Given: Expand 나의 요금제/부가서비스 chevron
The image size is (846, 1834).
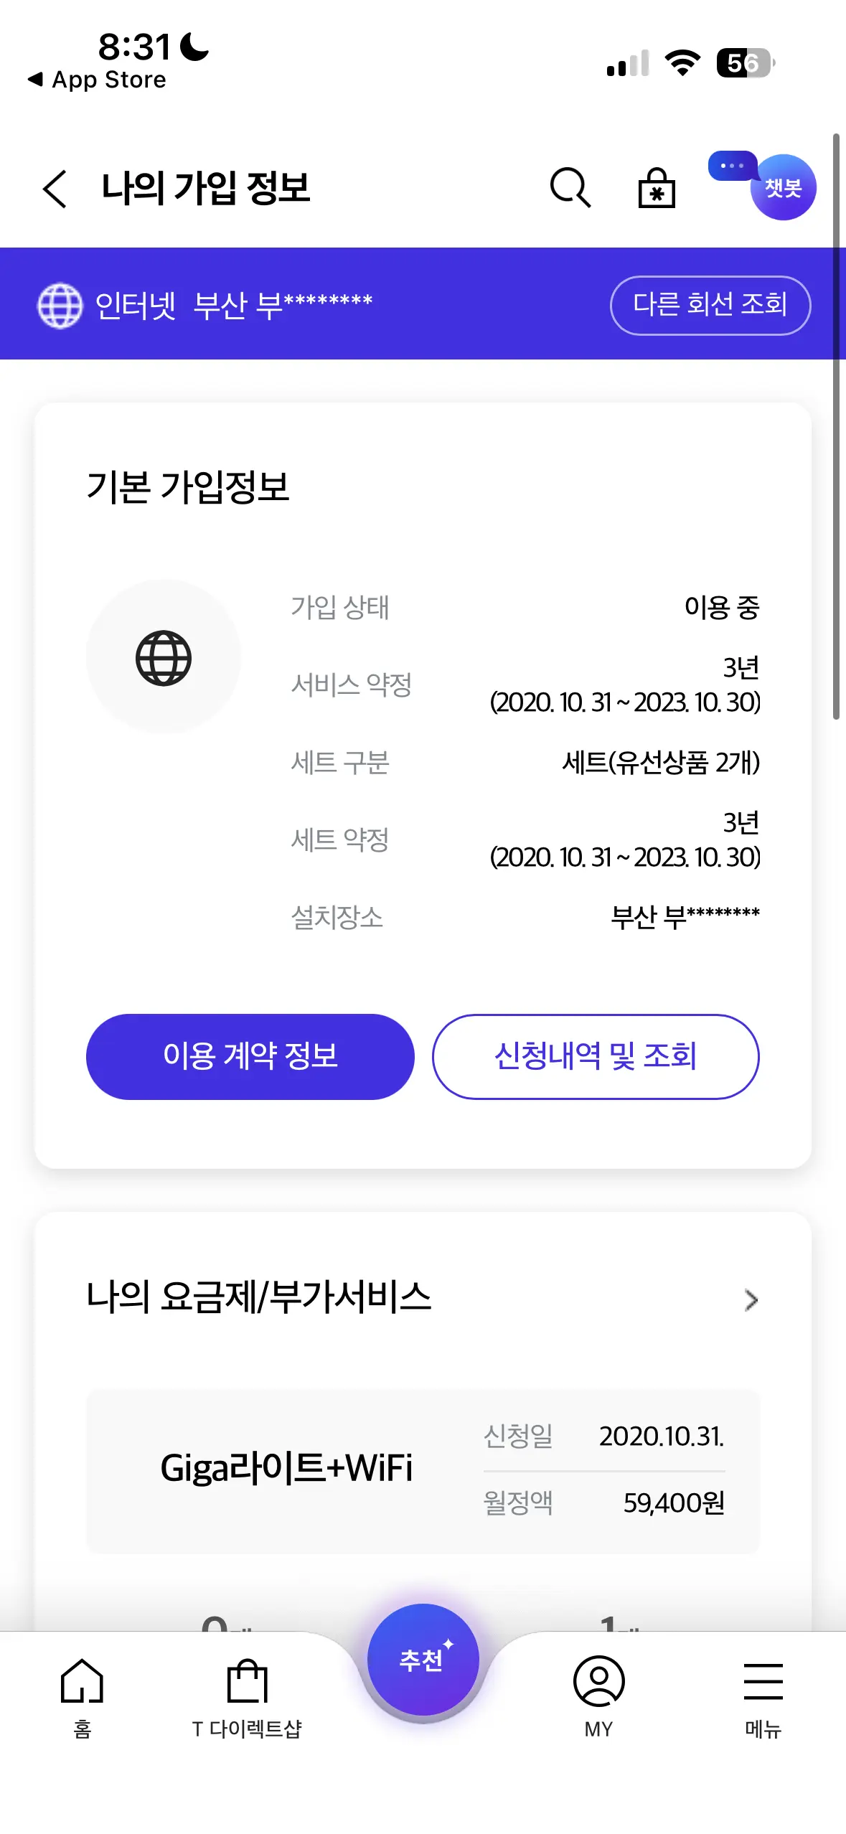Looking at the screenshot, I should (x=751, y=1299).
